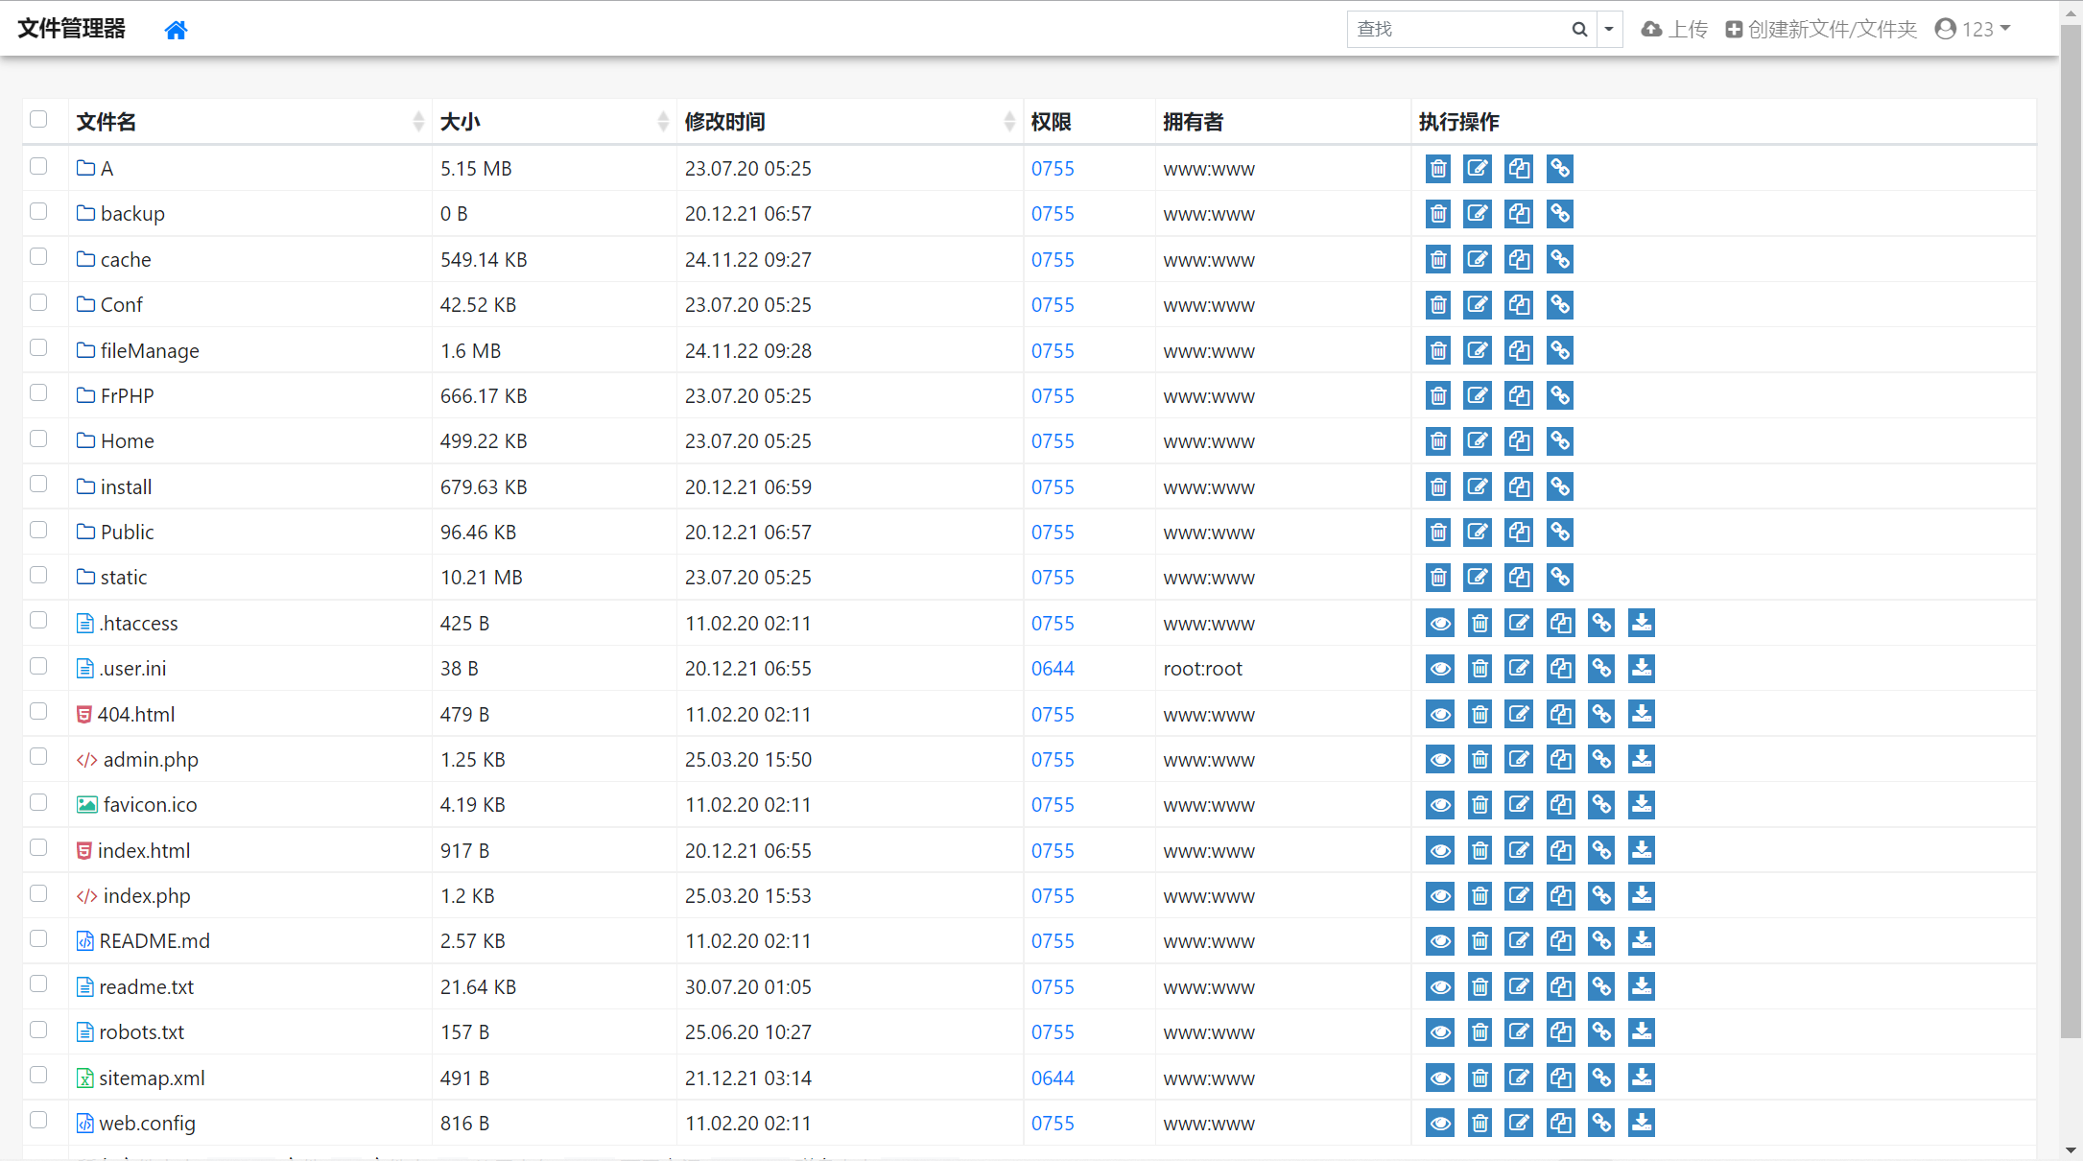This screenshot has height=1161, width=2083.
Task: Open the robots.txt file
Action: tap(130, 1032)
